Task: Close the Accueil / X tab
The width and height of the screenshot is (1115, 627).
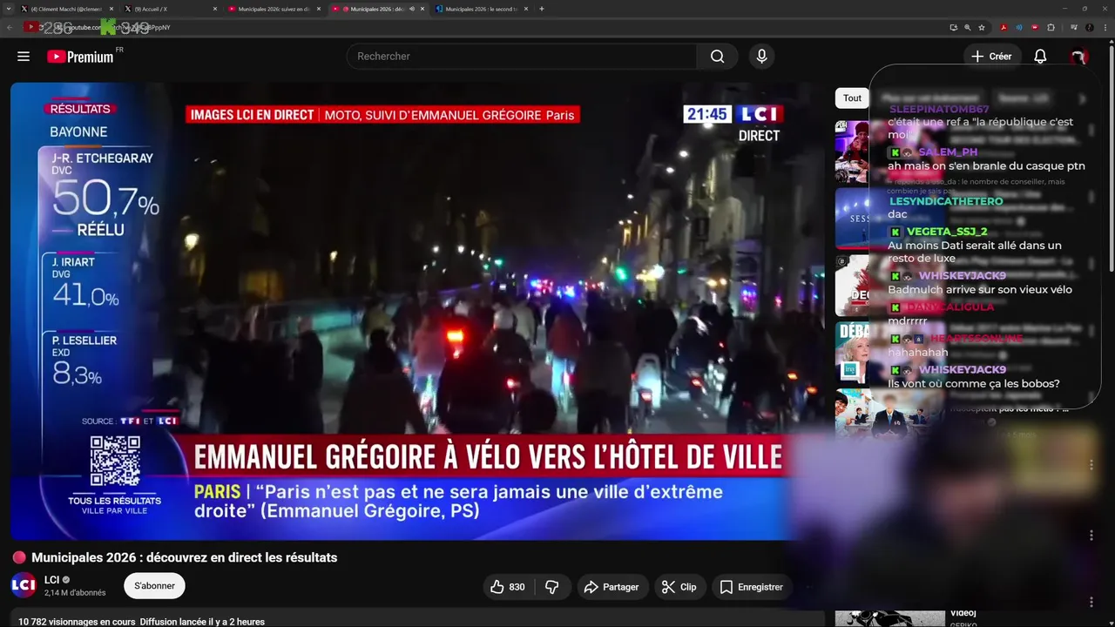Action: (x=216, y=9)
